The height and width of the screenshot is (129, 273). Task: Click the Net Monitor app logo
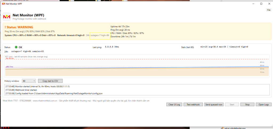click(6, 17)
